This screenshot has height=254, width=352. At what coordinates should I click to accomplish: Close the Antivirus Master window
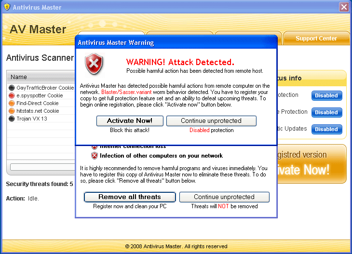coord(343,7)
